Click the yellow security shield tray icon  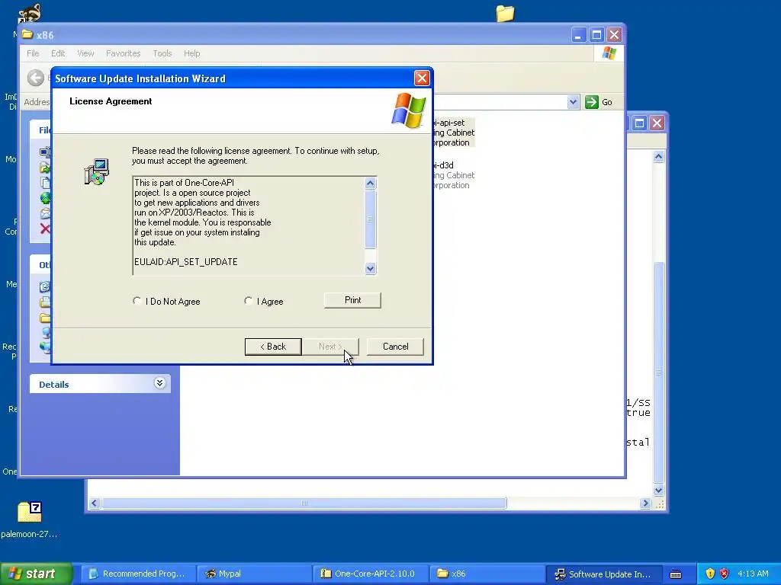tap(710, 574)
